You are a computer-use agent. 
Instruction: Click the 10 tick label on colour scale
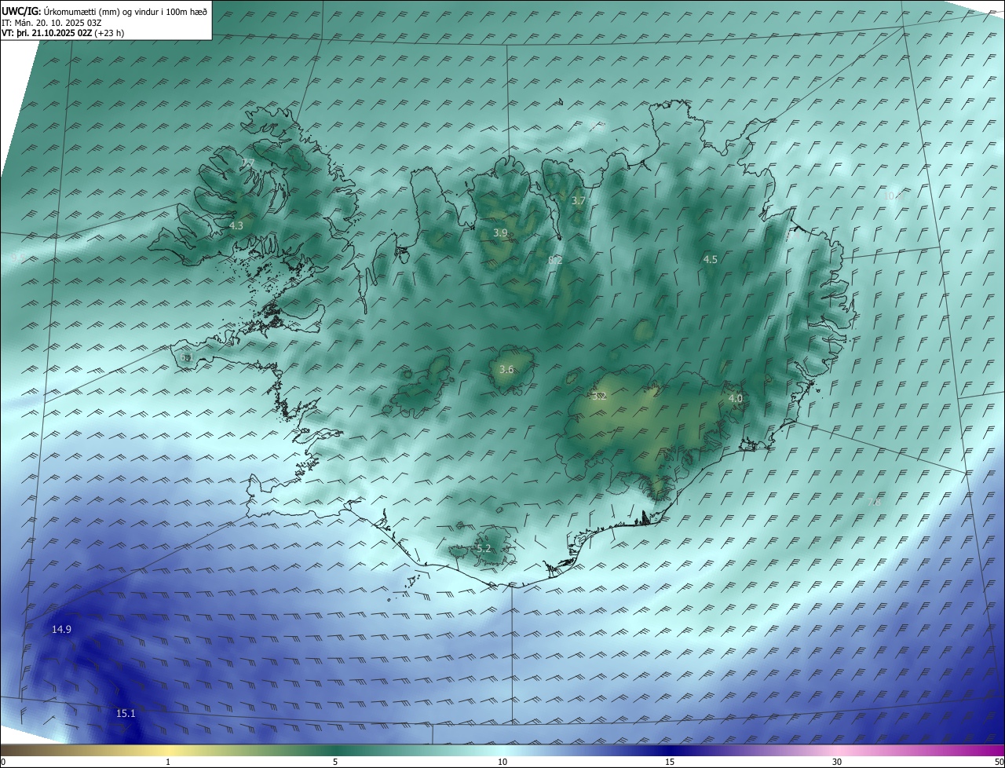pos(502,762)
